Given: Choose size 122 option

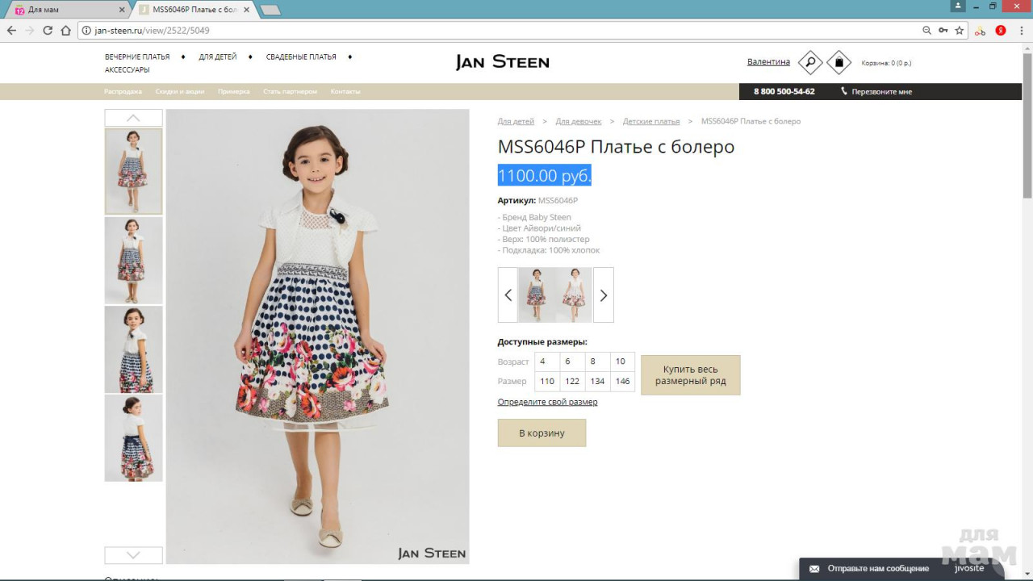Looking at the screenshot, I should 572,381.
